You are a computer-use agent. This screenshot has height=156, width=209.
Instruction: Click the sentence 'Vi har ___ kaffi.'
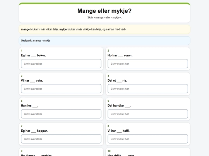[x=118, y=131]
